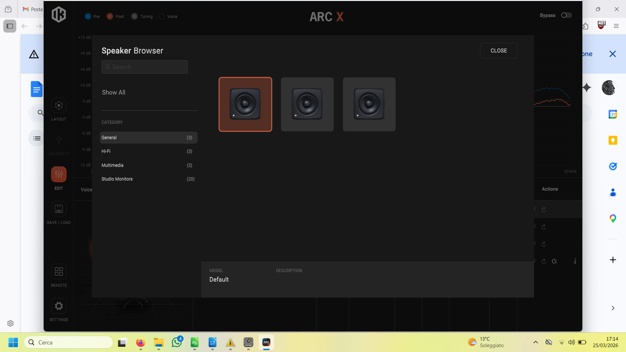The image size is (626, 352).
Task: Expand hidden system tray icons chevron
Action: pyautogui.click(x=535, y=342)
